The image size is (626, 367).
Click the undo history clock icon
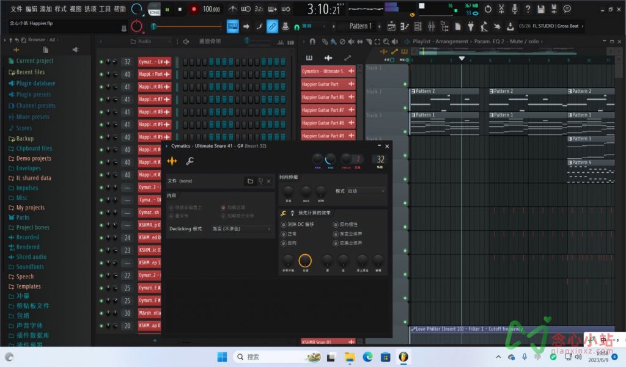click(488, 9)
